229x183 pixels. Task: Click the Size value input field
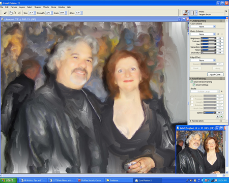(31, 13)
